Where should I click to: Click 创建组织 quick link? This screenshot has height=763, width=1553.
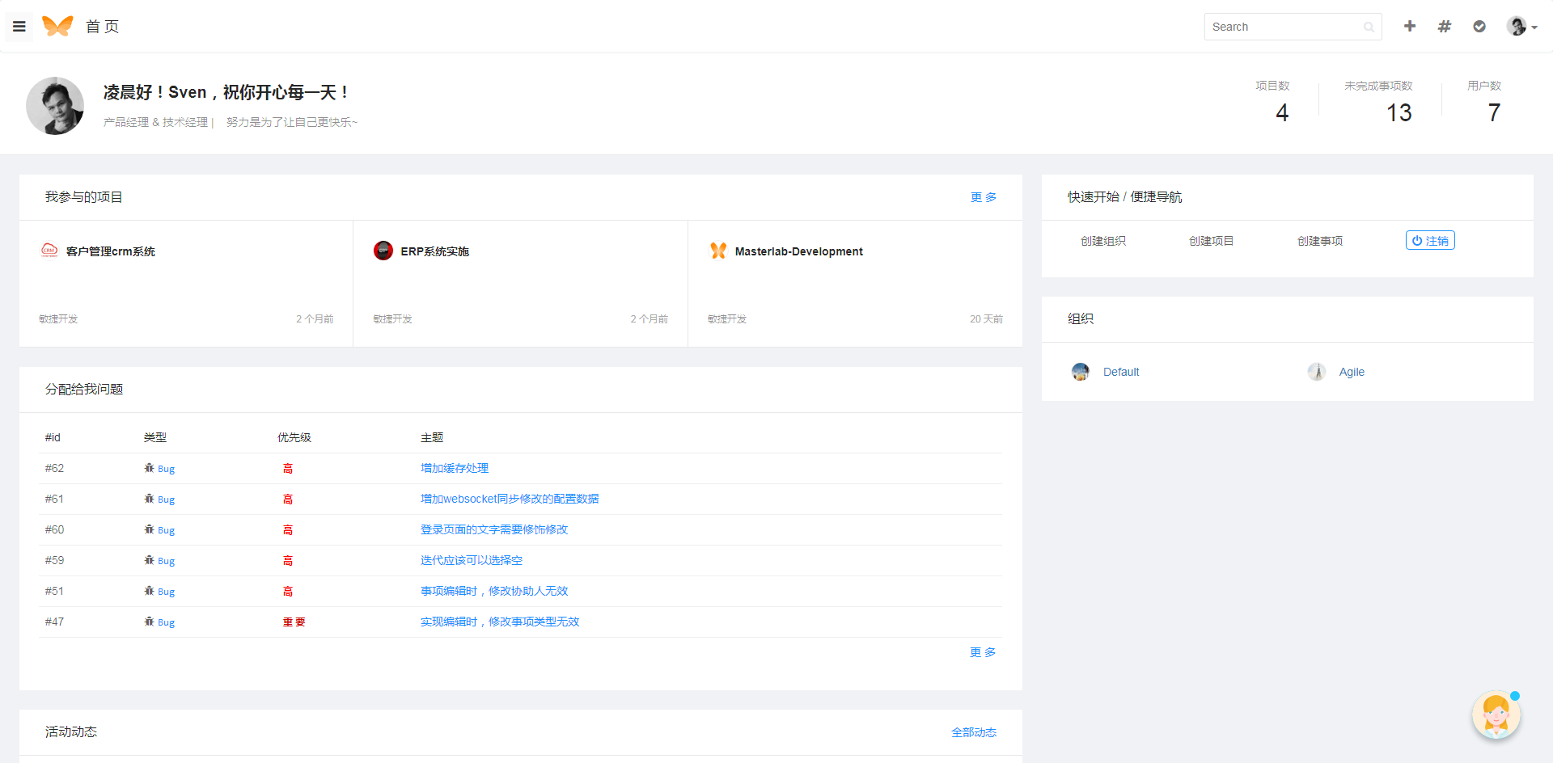pos(1103,241)
